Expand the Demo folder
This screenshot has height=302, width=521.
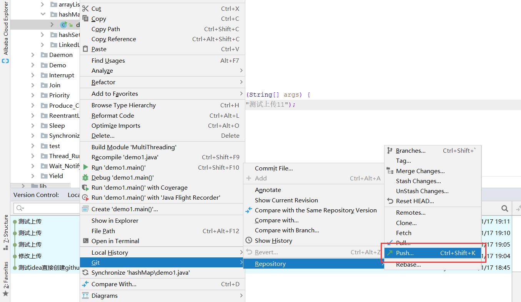(33, 65)
